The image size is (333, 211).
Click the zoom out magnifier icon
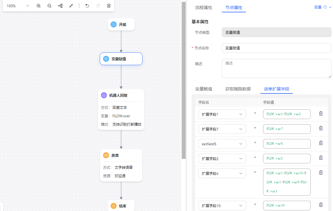tap(49, 6)
